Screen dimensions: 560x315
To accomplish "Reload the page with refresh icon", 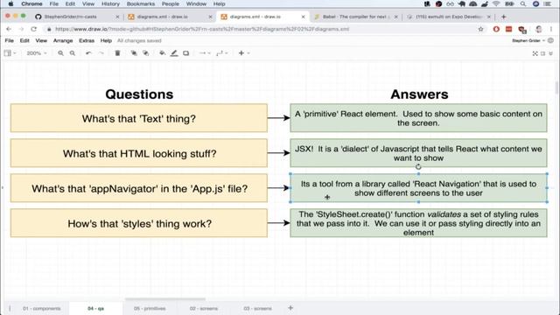I will click(x=33, y=29).
